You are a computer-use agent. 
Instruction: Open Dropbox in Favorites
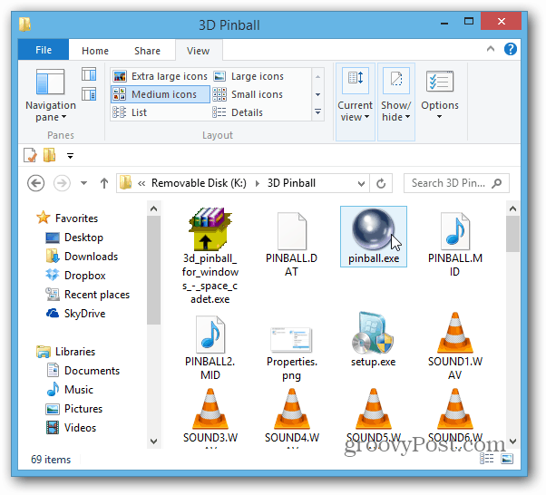[75, 276]
